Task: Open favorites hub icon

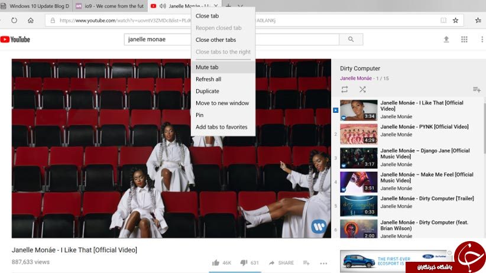Action: 478,21
